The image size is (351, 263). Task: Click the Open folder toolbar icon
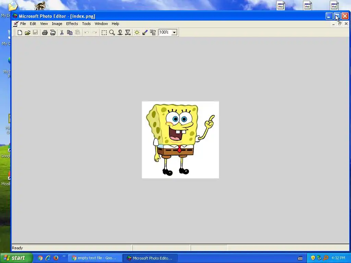click(x=27, y=33)
